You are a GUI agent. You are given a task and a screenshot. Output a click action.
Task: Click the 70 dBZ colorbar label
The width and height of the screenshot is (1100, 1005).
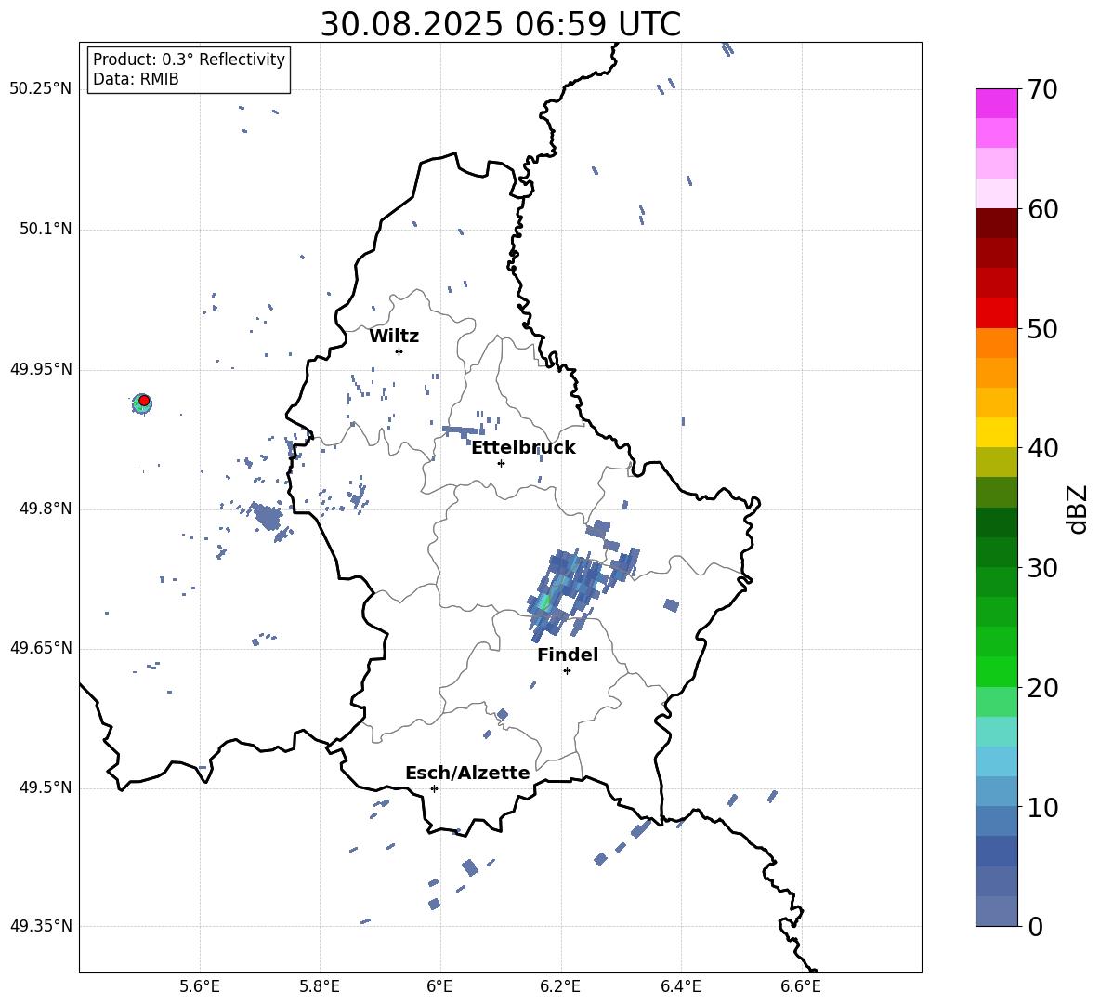point(1042,90)
